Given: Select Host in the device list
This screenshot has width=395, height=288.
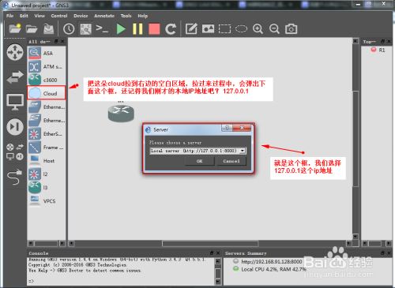Looking at the screenshot, I should pyautogui.click(x=47, y=161).
